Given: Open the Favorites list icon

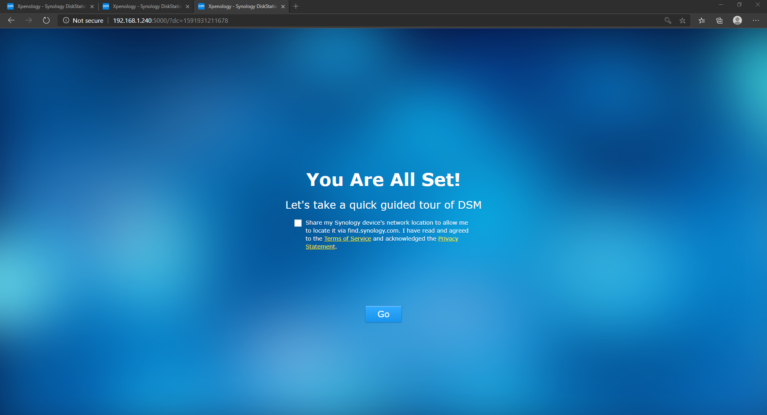Looking at the screenshot, I should (701, 20).
